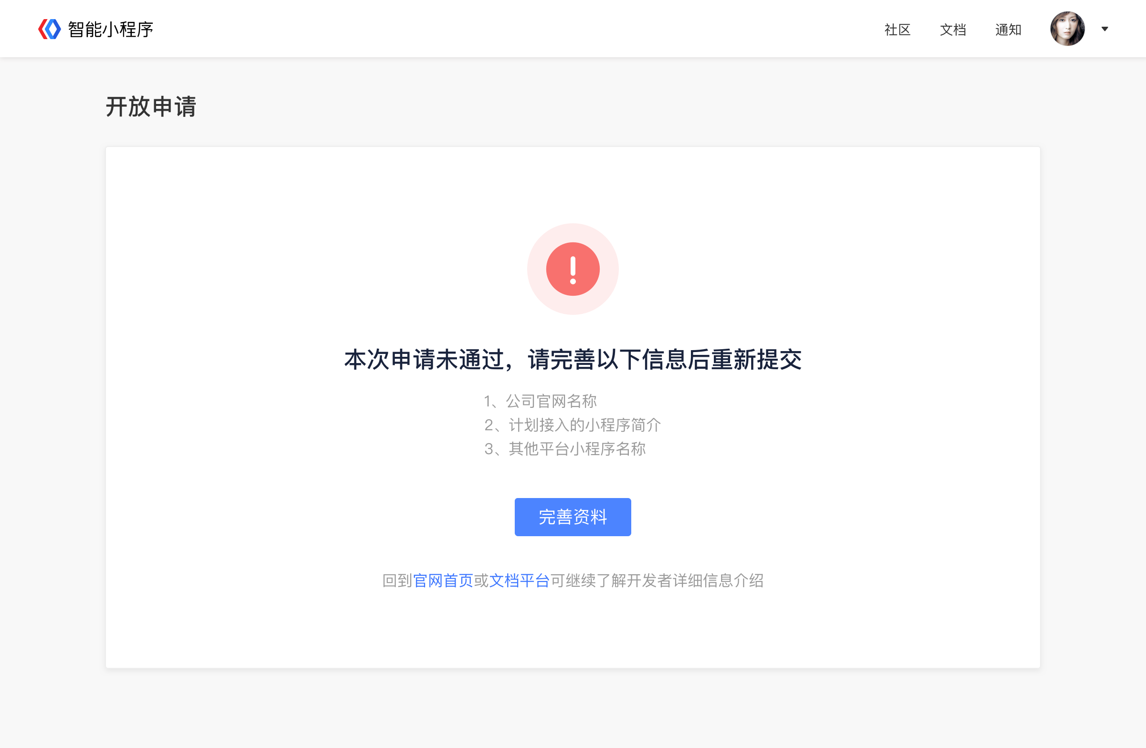The height and width of the screenshot is (748, 1146).
Task: Click the 开放申请 page title
Action: (x=152, y=107)
